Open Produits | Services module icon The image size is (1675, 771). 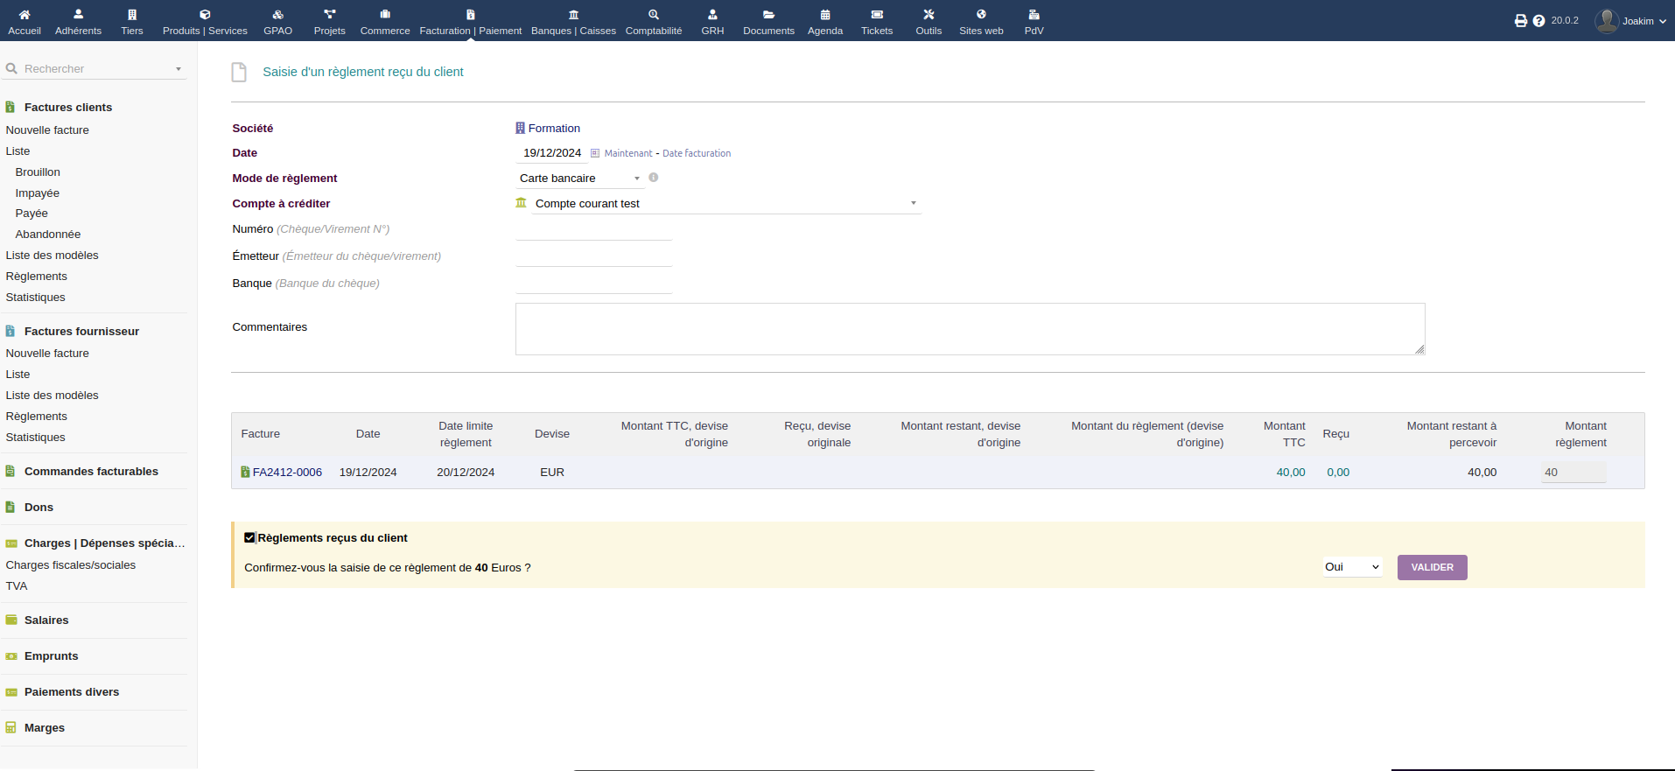205,14
